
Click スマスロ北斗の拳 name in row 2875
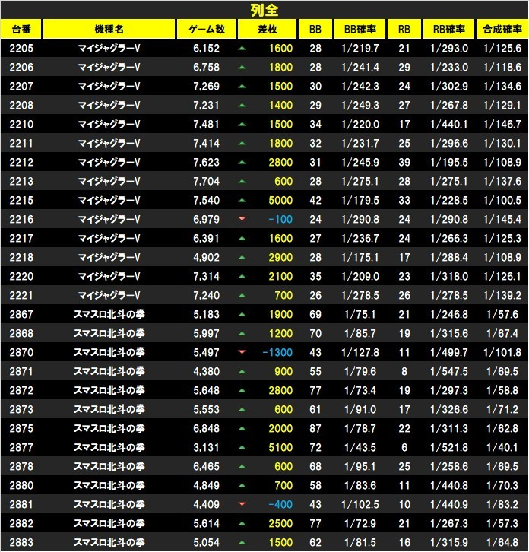pyautogui.click(x=109, y=428)
